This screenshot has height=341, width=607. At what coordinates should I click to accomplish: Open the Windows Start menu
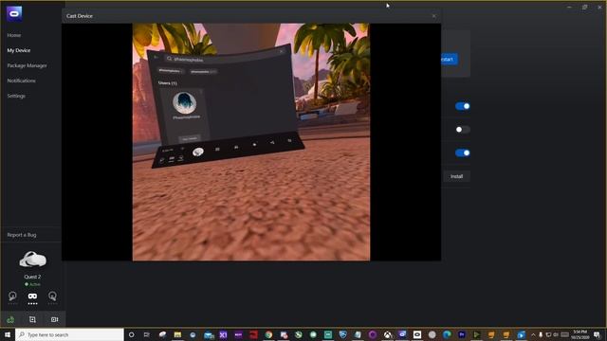[8, 334]
